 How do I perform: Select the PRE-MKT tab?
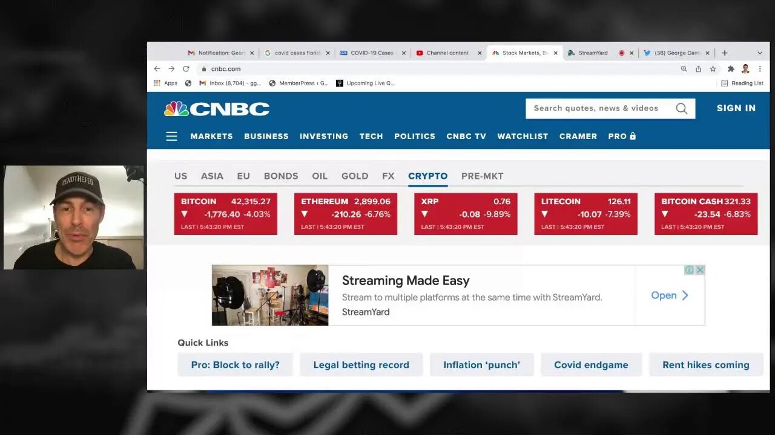coord(483,176)
